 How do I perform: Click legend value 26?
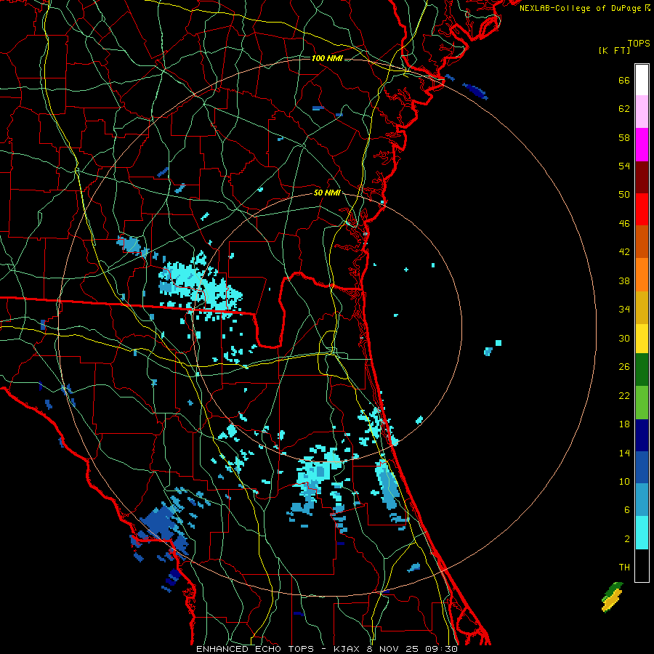[x=624, y=367]
